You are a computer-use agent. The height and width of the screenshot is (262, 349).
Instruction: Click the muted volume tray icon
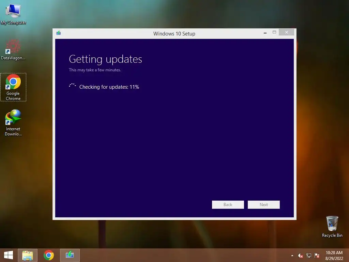coord(300,256)
